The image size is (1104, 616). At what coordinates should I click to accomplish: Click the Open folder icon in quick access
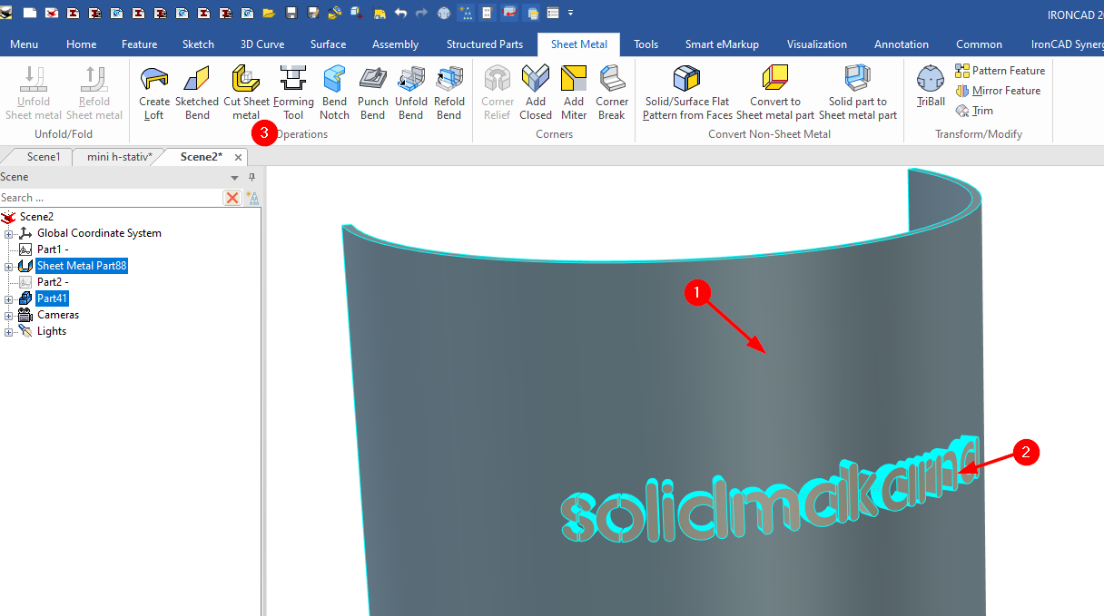click(x=269, y=13)
